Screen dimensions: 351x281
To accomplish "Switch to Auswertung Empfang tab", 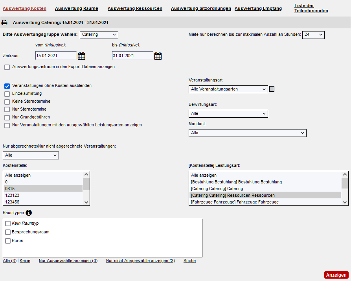I will pyautogui.click(x=258, y=8).
